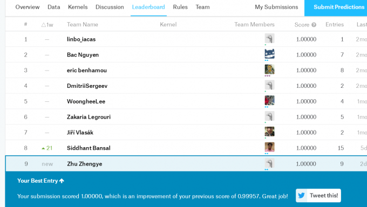
Task: Click DmitriiSergeev's goose avatar
Action: [269, 85]
